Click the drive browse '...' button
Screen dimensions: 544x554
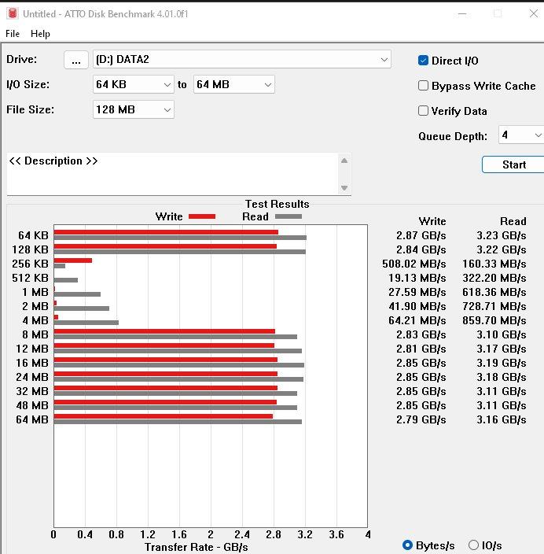click(76, 60)
